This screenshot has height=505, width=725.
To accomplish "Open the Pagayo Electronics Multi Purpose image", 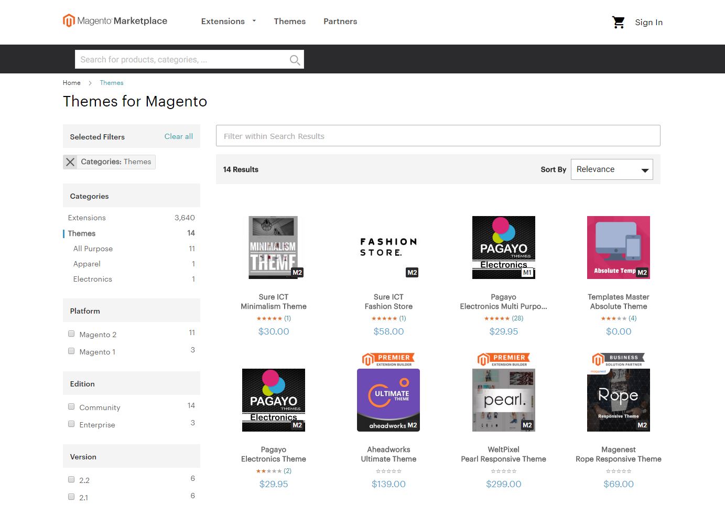I will (x=503, y=248).
